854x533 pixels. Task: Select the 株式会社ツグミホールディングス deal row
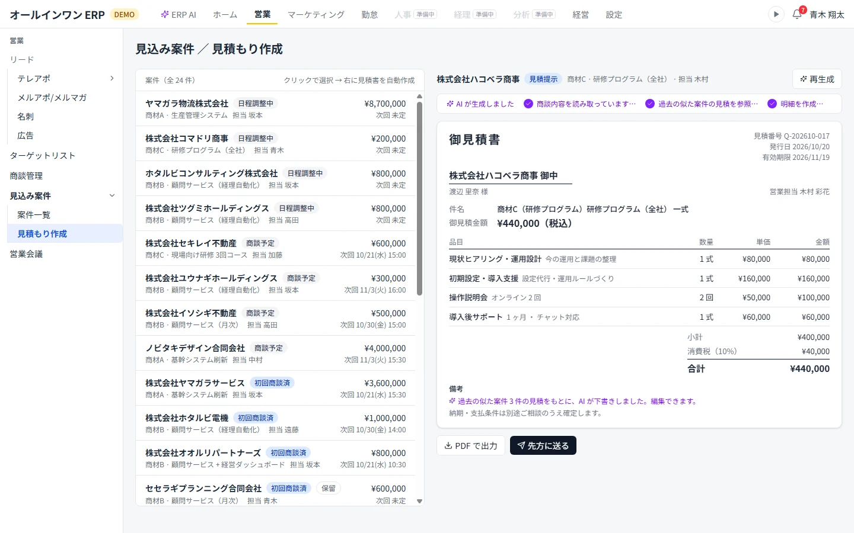pos(276,213)
